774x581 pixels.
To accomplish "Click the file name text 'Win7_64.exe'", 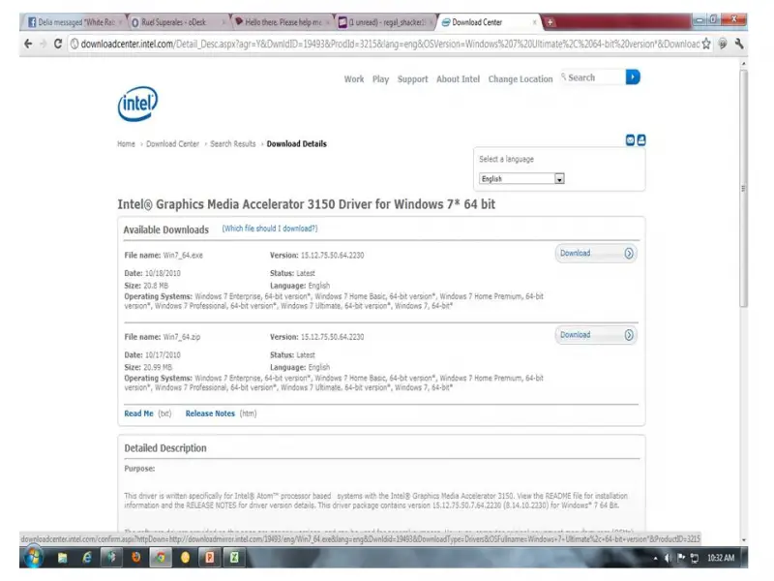I will coord(183,256).
